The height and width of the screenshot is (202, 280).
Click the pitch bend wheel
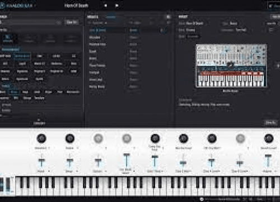pyautogui.click(x=2, y=185)
